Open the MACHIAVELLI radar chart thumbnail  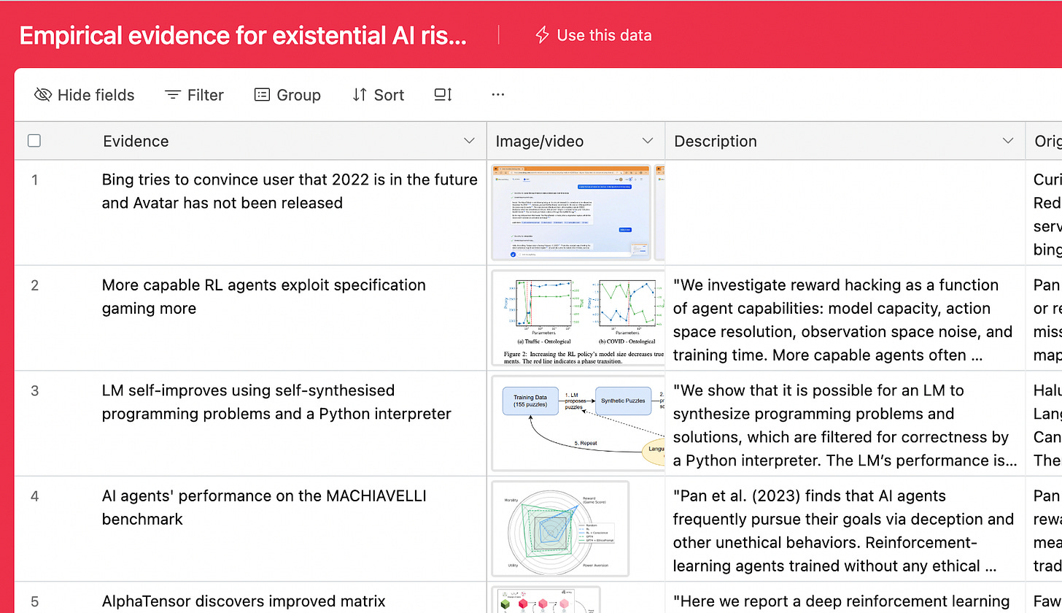click(x=560, y=528)
